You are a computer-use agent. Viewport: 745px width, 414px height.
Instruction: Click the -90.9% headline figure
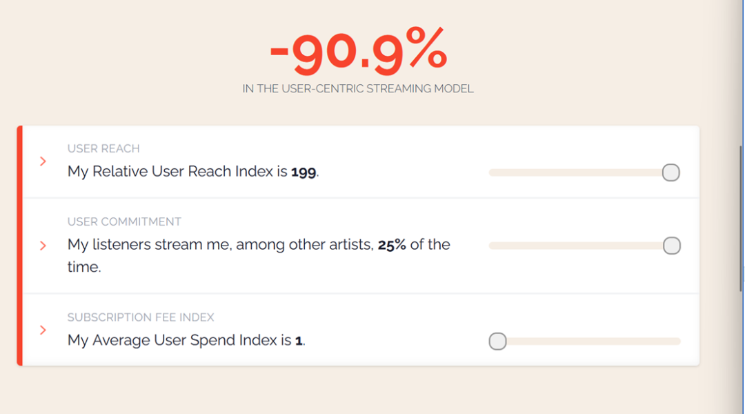[x=358, y=52]
